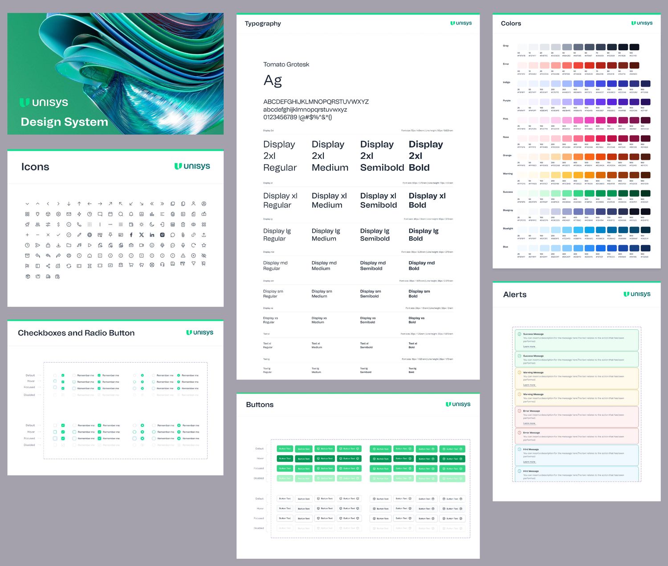This screenshot has height=566, width=668.
Task: Click Learn more in the Warning Message alert
Action: point(529,385)
